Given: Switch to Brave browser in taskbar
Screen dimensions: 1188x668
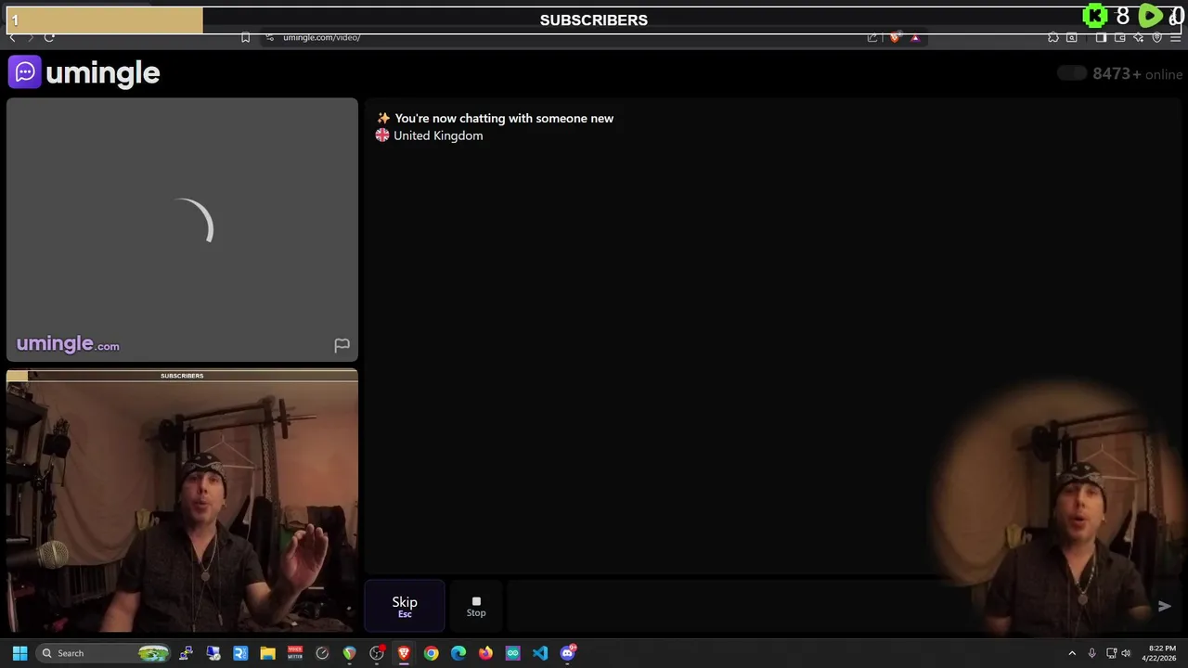Looking at the screenshot, I should [404, 653].
